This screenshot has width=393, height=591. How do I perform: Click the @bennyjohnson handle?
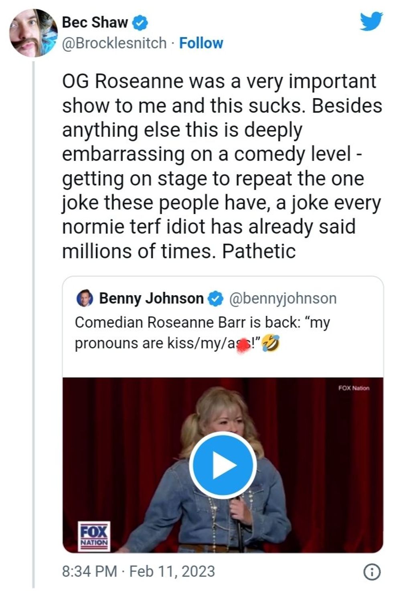click(x=283, y=298)
